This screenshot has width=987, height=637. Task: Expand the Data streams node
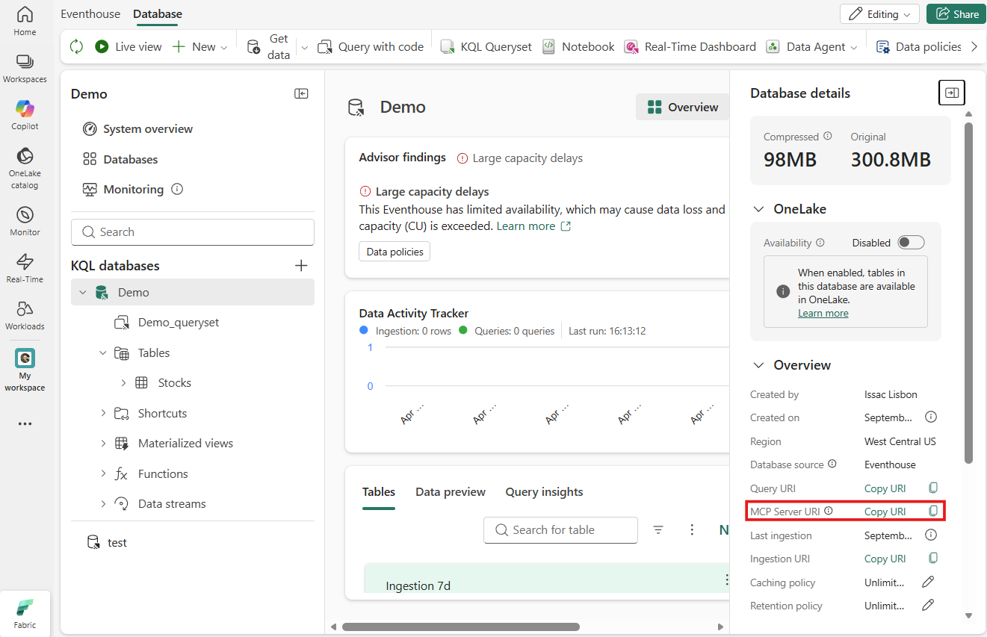pos(103,504)
